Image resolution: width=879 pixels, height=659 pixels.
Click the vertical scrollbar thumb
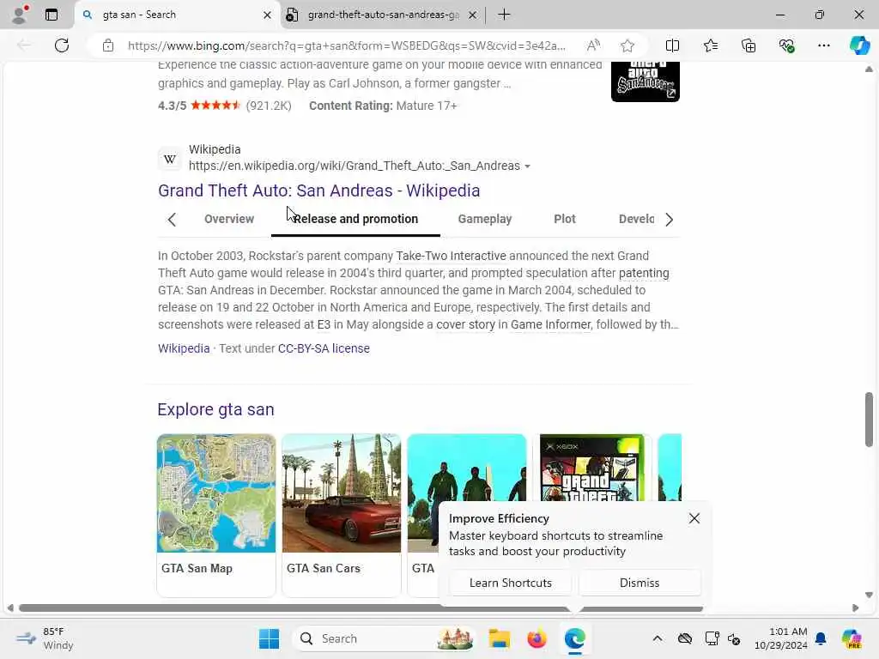click(x=869, y=419)
